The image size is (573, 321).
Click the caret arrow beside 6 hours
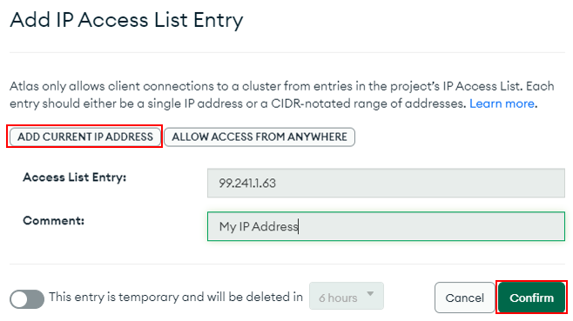pos(370,294)
